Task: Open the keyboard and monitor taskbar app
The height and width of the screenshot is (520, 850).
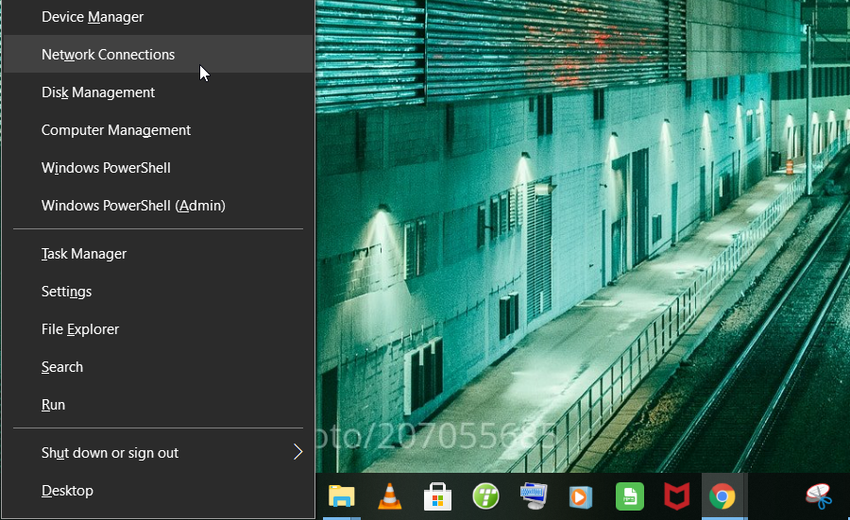Action: (533, 496)
